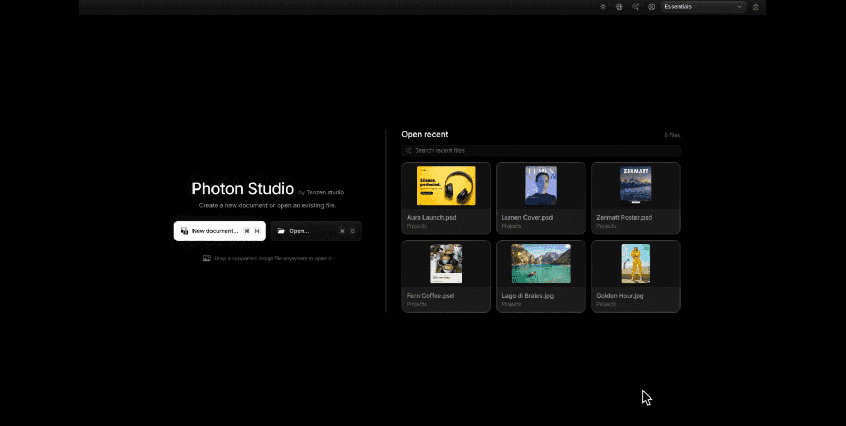Click the Open... button
846x426 pixels.
coord(316,231)
